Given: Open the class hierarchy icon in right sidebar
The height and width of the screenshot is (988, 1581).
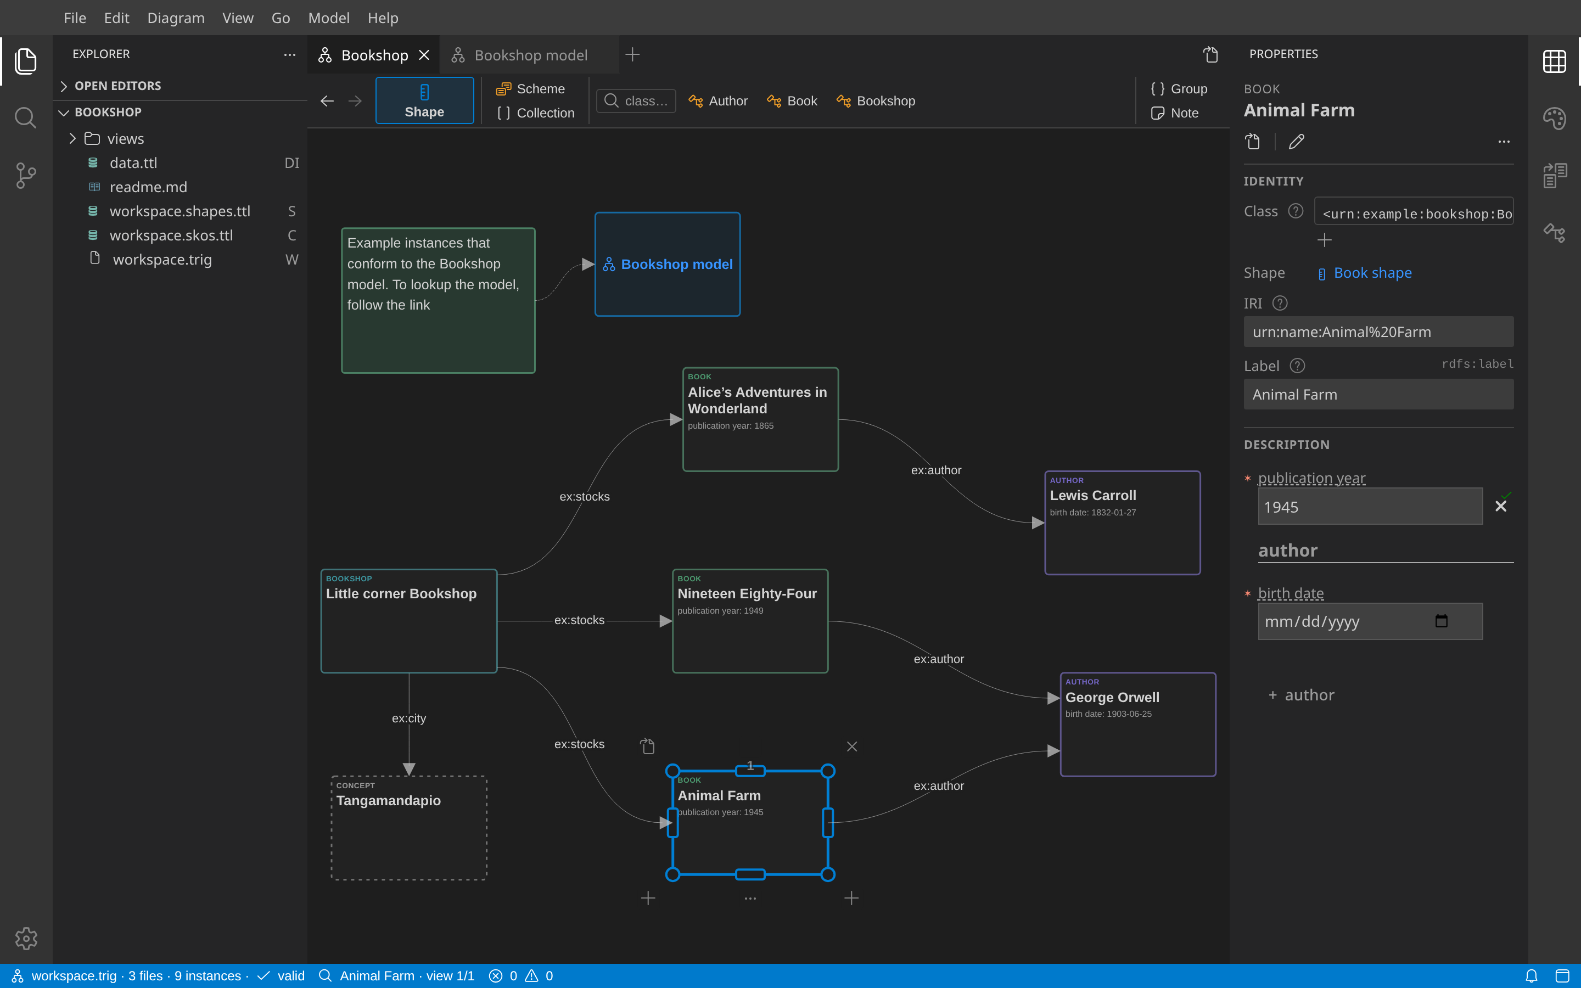Looking at the screenshot, I should pyautogui.click(x=1554, y=233).
